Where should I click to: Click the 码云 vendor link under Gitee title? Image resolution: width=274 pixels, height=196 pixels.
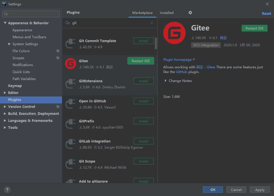[x=223, y=38]
